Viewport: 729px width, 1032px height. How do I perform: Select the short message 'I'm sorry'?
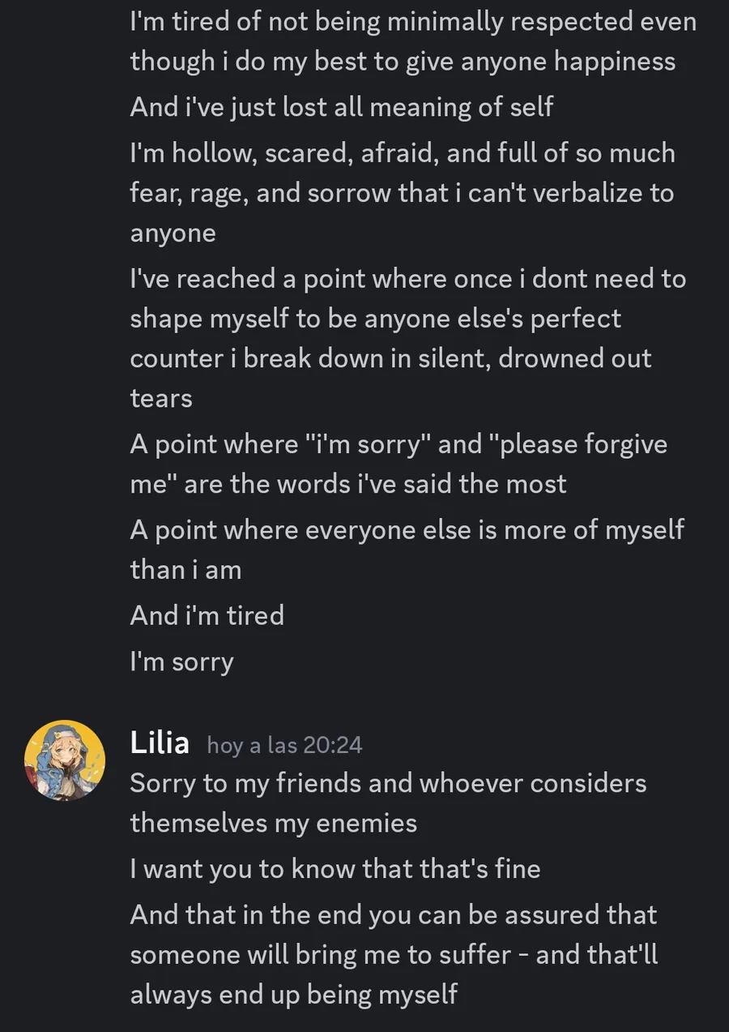tap(181, 662)
